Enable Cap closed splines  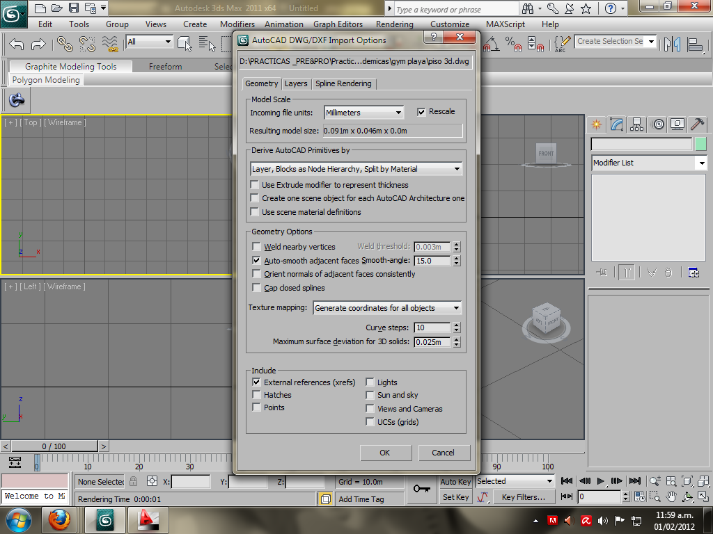pyautogui.click(x=256, y=287)
